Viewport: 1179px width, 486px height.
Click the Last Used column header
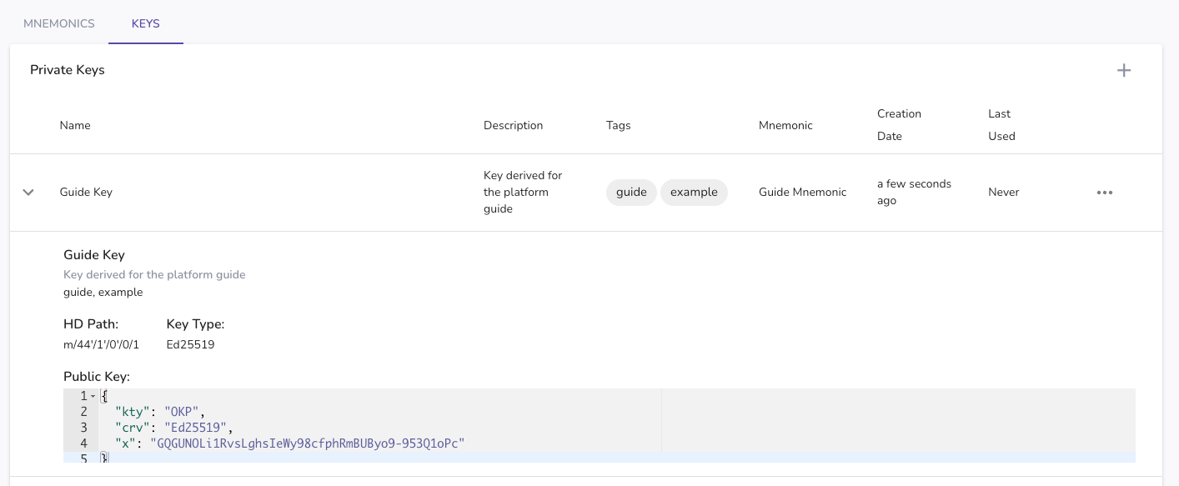click(1001, 125)
